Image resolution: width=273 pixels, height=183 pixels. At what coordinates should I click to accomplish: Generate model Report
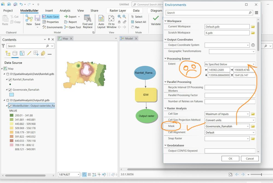(71, 22)
